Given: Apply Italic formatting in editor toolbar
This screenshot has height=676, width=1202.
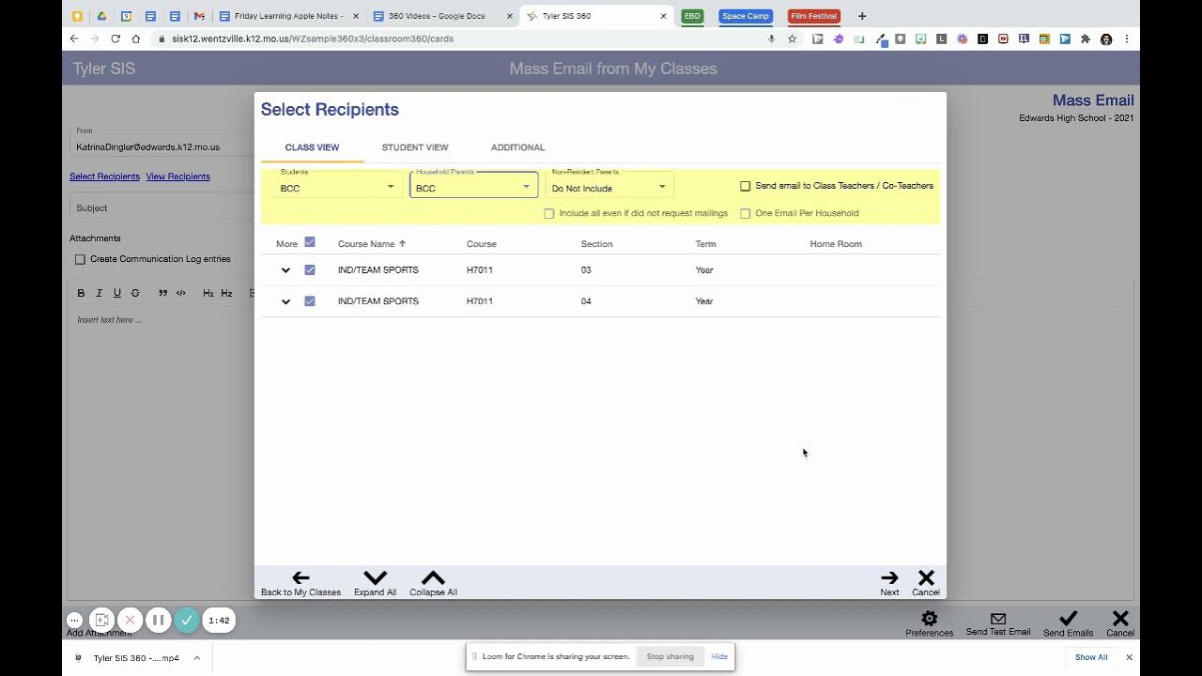Looking at the screenshot, I should click(99, 293).
